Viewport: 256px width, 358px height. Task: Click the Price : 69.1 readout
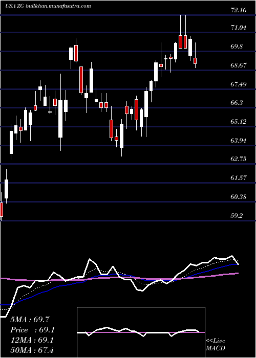pos(32,330)
